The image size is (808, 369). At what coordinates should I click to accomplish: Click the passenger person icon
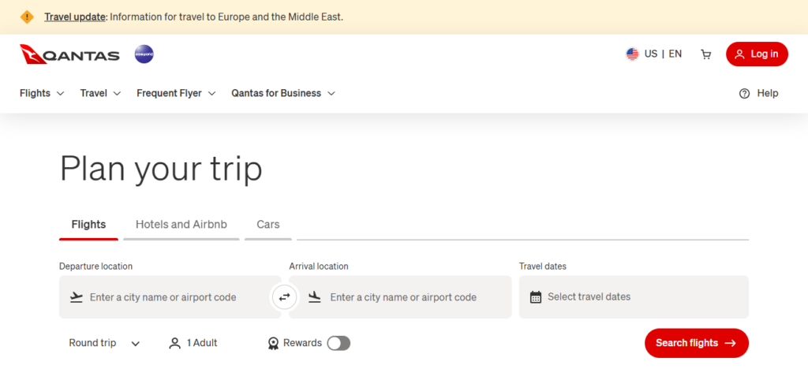(x=175, y=343)
